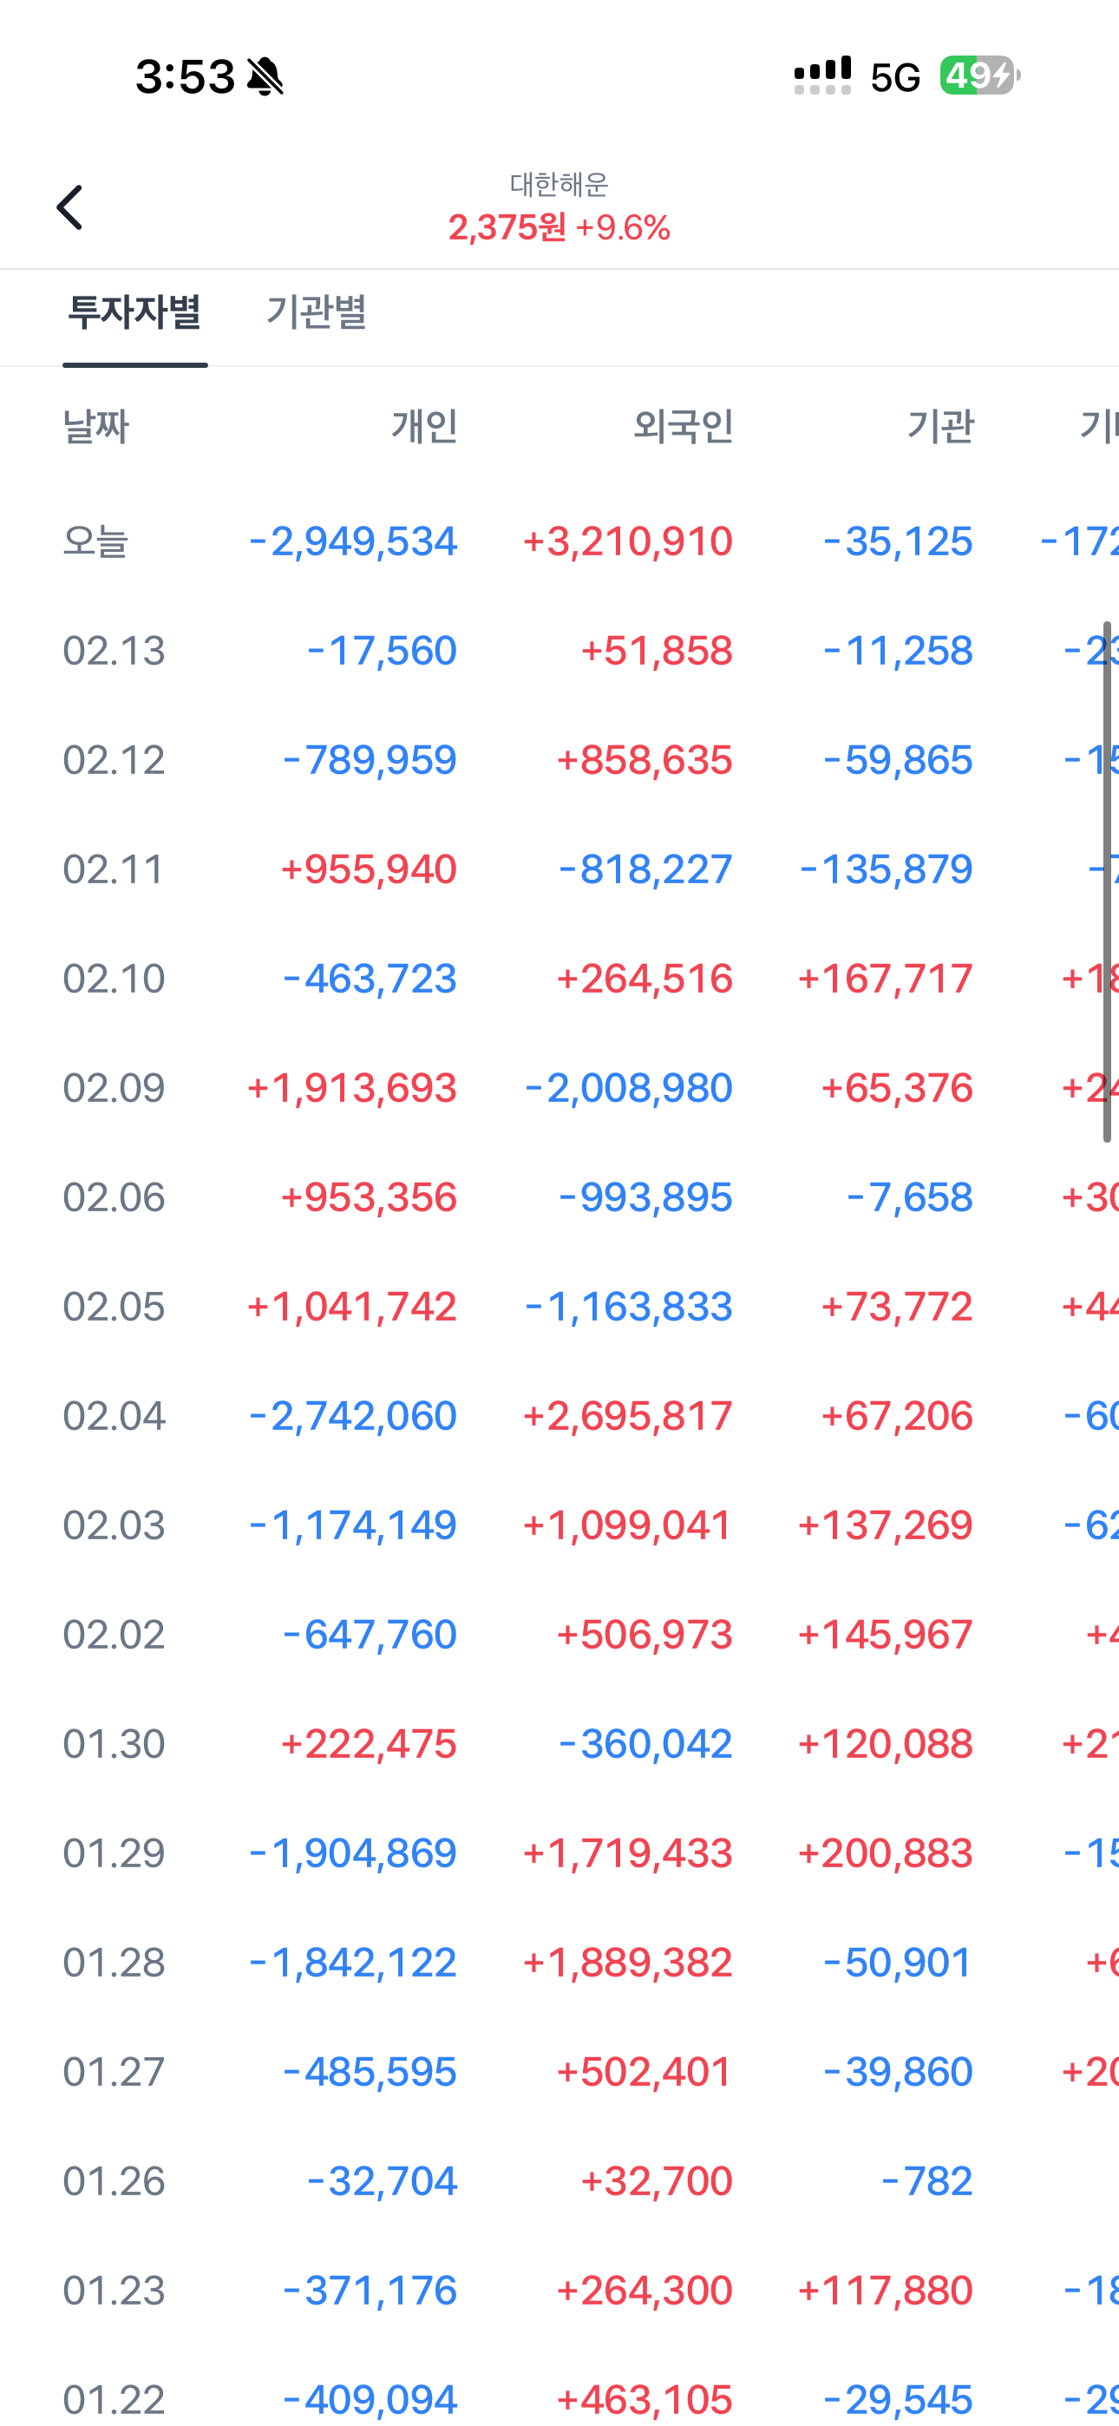Tap the 기관 column header
Screen dimensions: 1119x2426
[x=940, y=427]
